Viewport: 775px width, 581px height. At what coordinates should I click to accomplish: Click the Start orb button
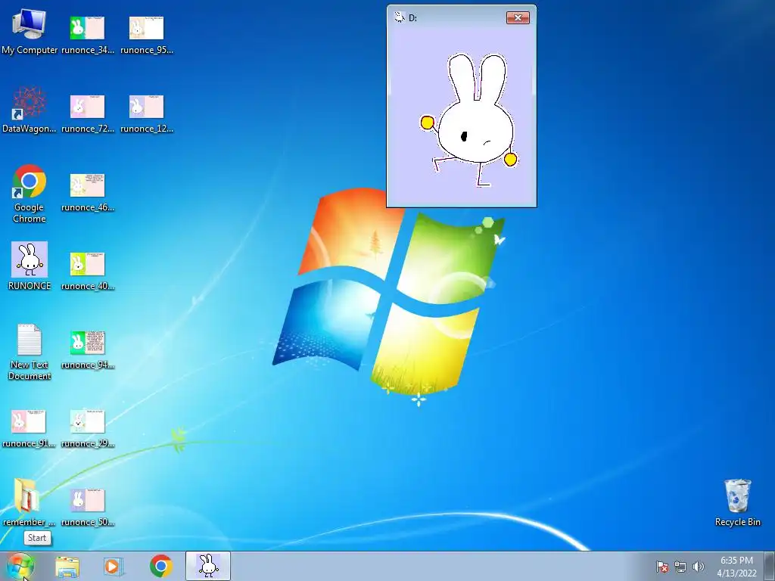(x=20, y=566)
